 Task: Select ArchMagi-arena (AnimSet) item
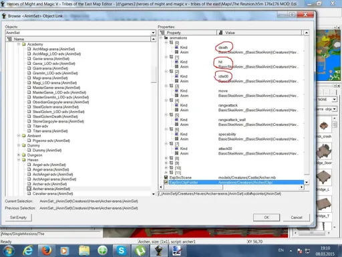click(53, 49)
